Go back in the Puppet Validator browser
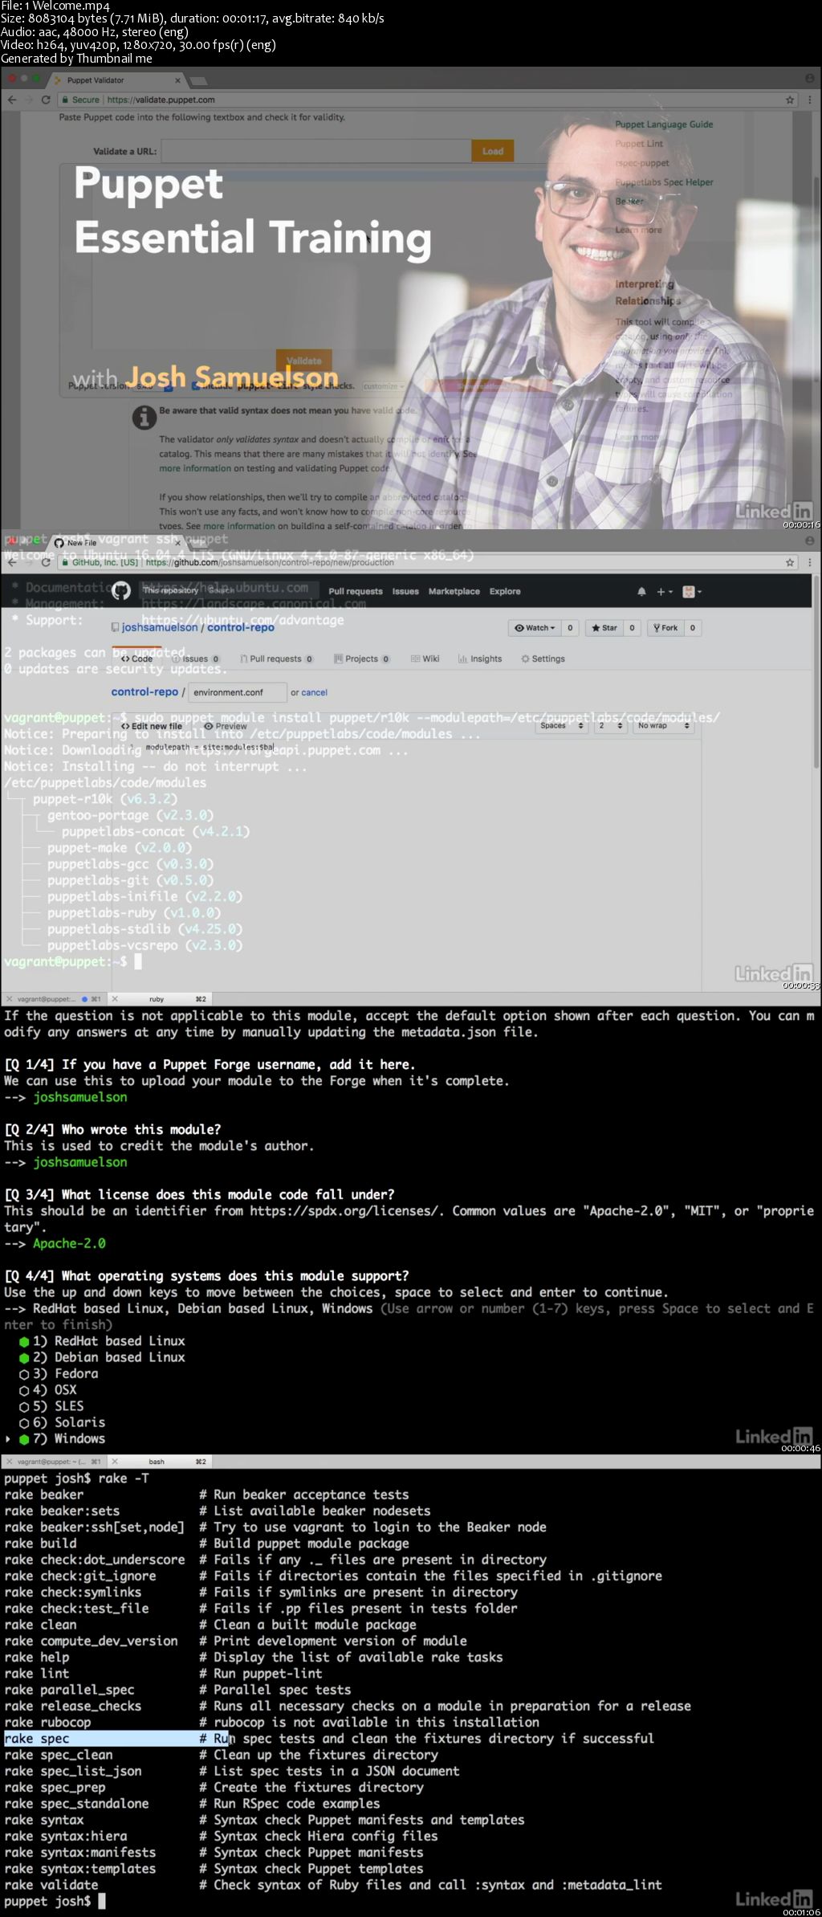The height and width of the screenshot is (1917, 822). (x=11, y=100)
